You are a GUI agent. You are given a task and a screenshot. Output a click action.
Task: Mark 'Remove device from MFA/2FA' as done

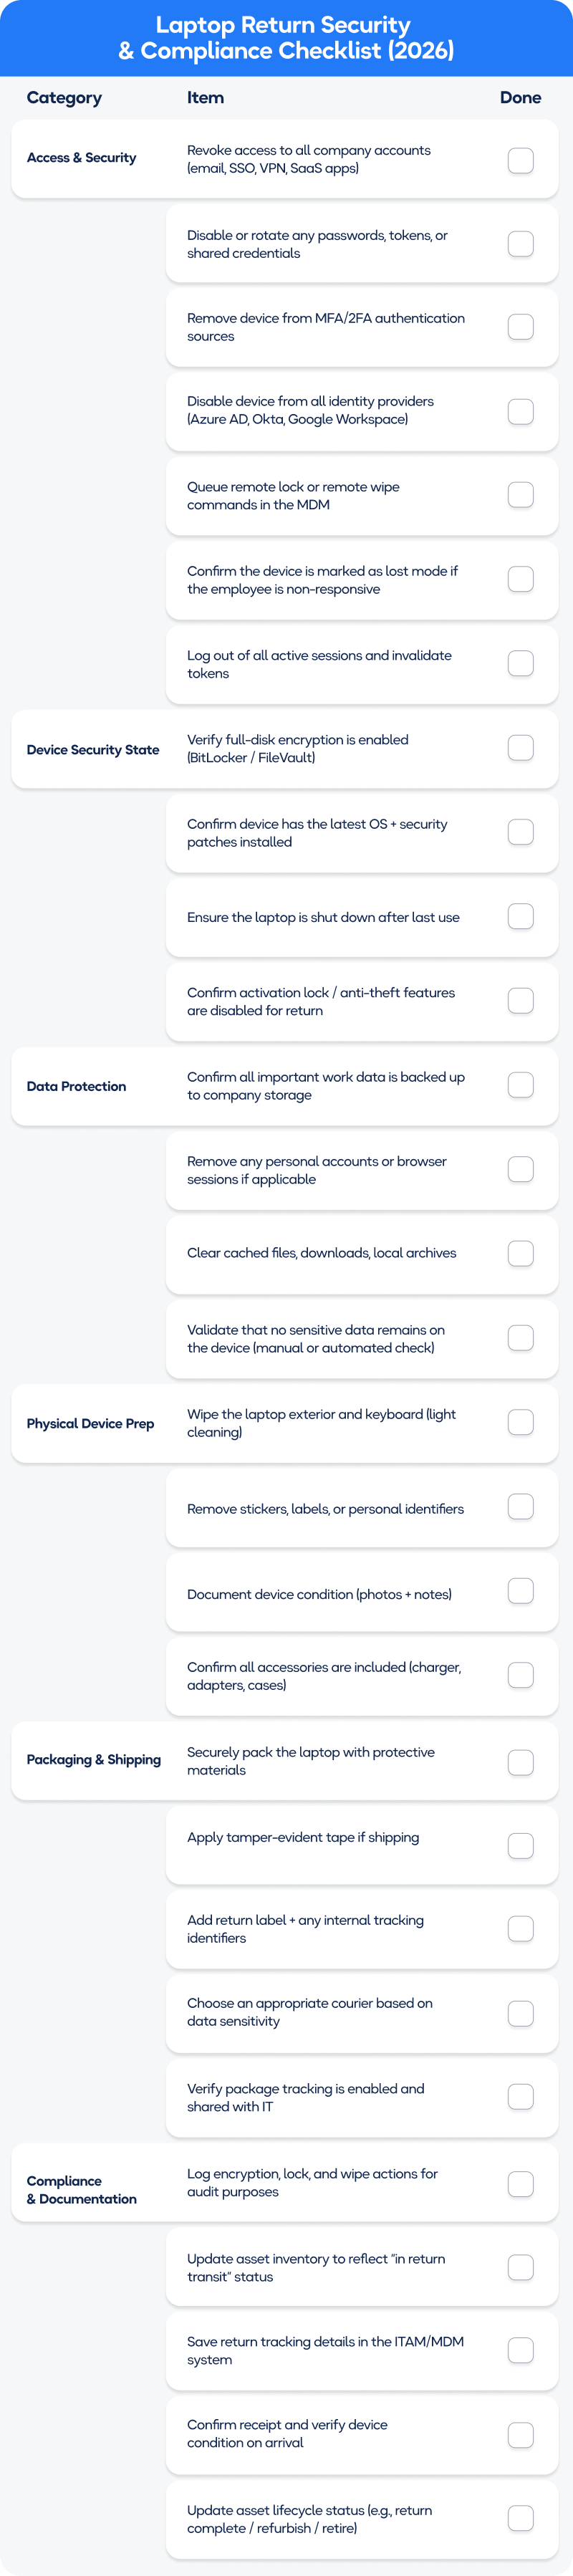[520, 327]
